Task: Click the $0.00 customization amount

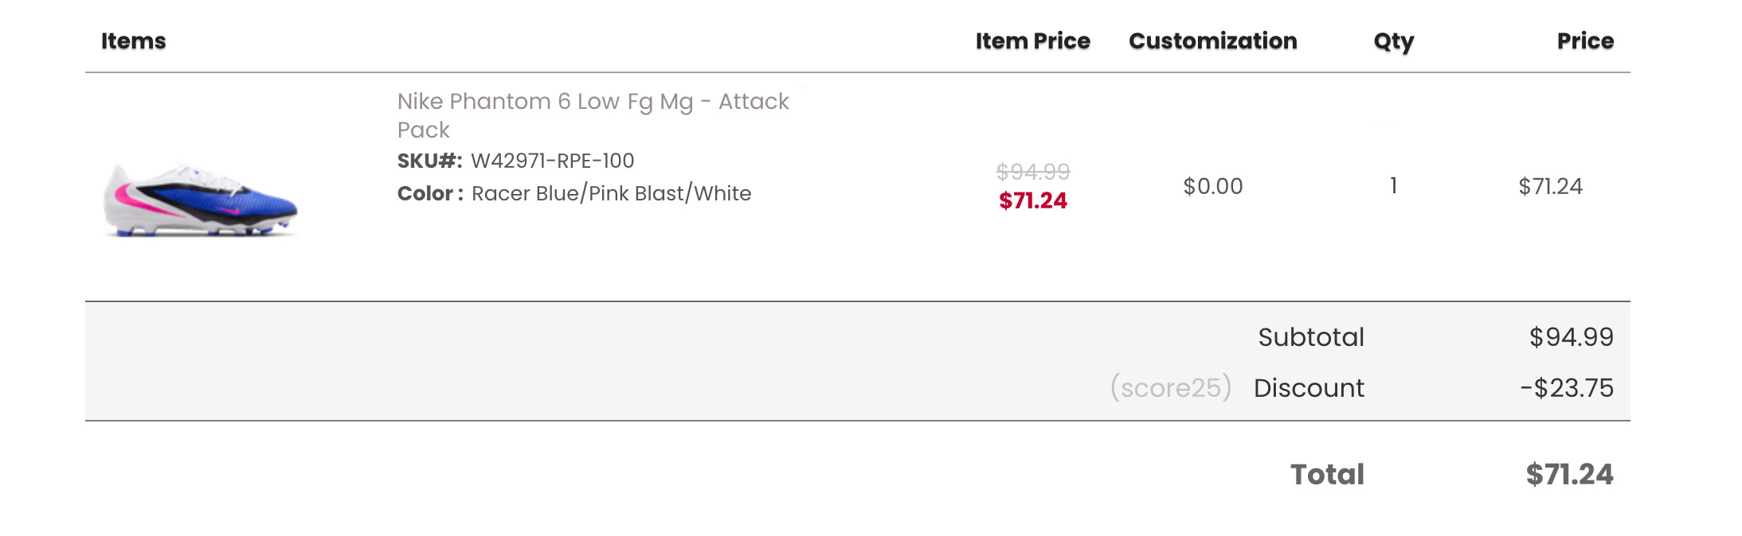Action: (x=1212, y=186)
